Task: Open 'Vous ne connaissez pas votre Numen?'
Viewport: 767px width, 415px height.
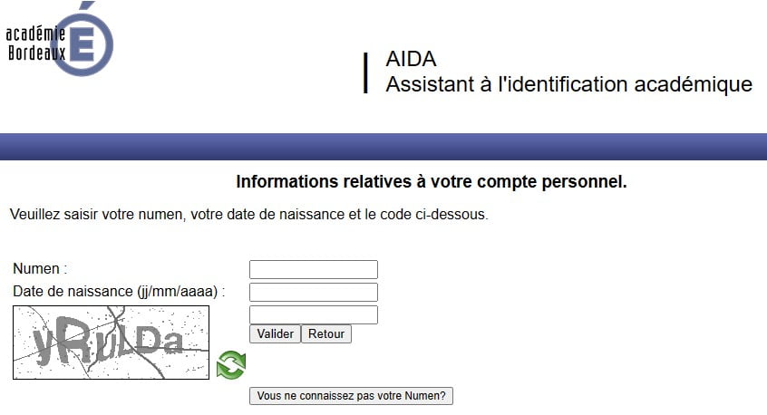Action: [351, 396]
